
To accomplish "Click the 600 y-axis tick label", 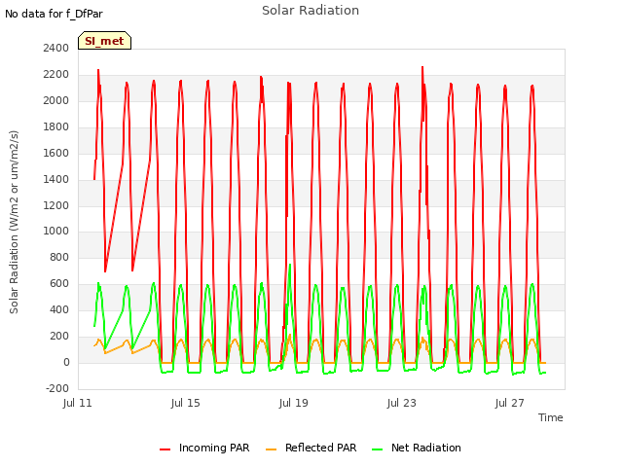I will tap(59, 283).
